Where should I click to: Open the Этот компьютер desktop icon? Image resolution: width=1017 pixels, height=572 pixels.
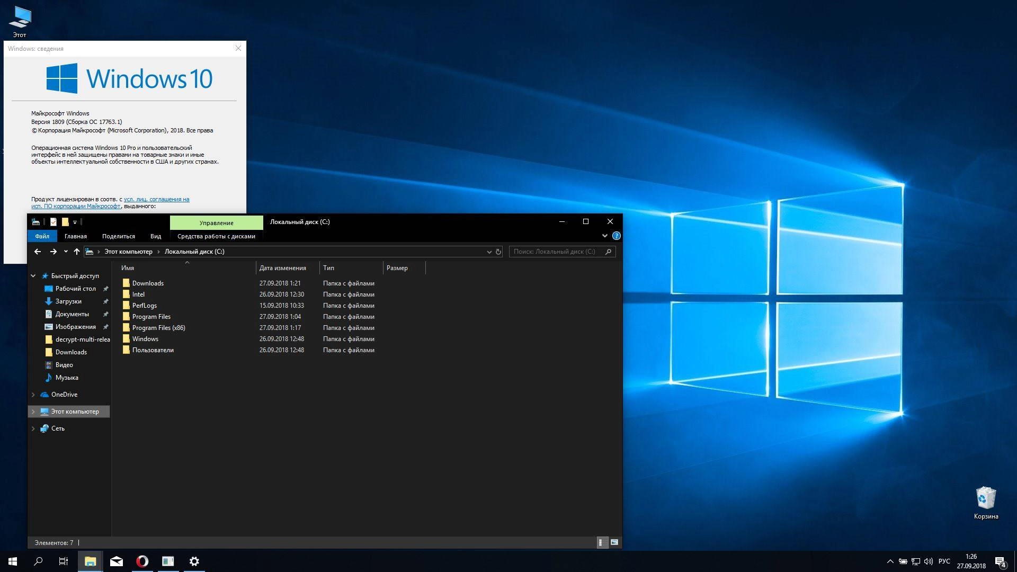click(20, 22)
